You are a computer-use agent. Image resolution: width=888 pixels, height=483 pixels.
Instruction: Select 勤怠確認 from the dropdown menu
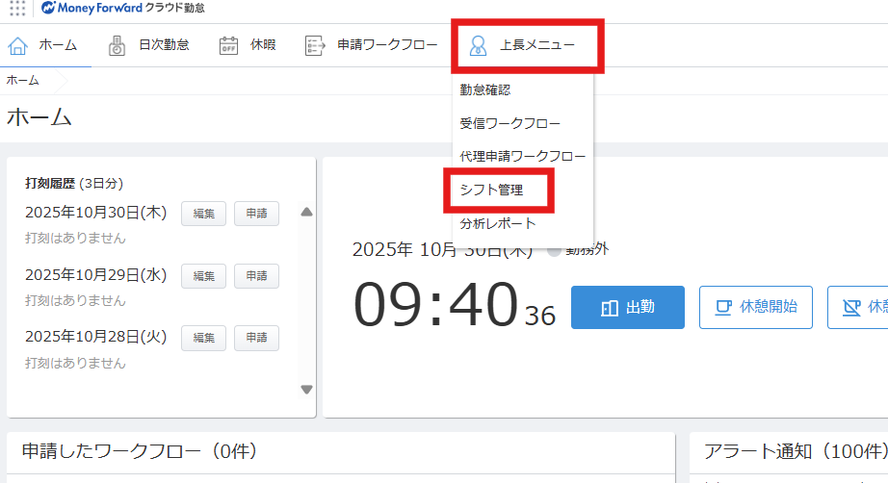[484, 90]
